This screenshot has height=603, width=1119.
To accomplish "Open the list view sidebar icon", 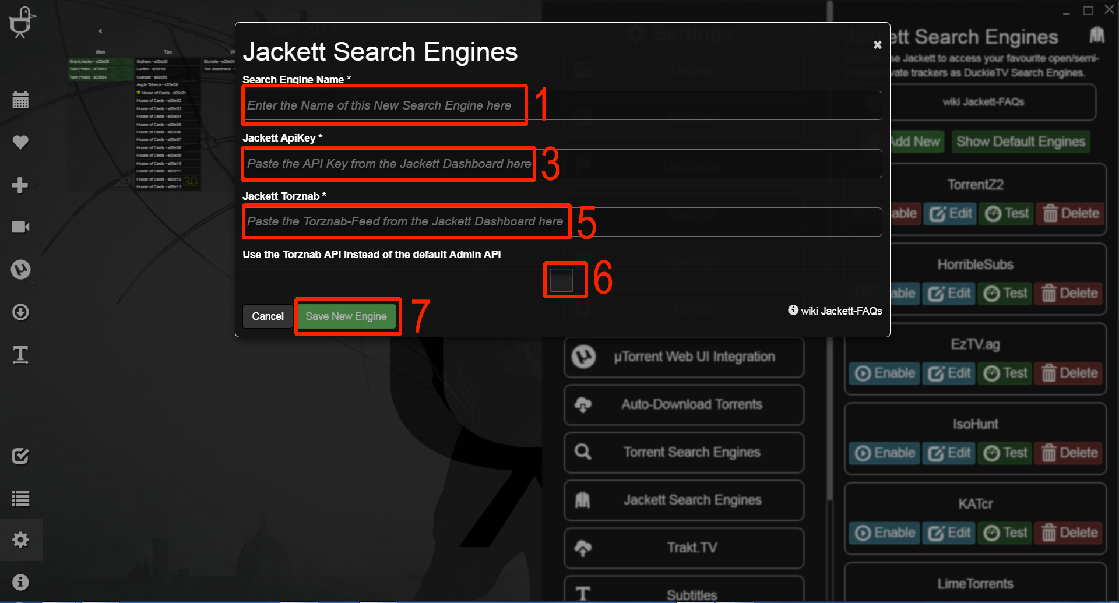I will 20,499.
